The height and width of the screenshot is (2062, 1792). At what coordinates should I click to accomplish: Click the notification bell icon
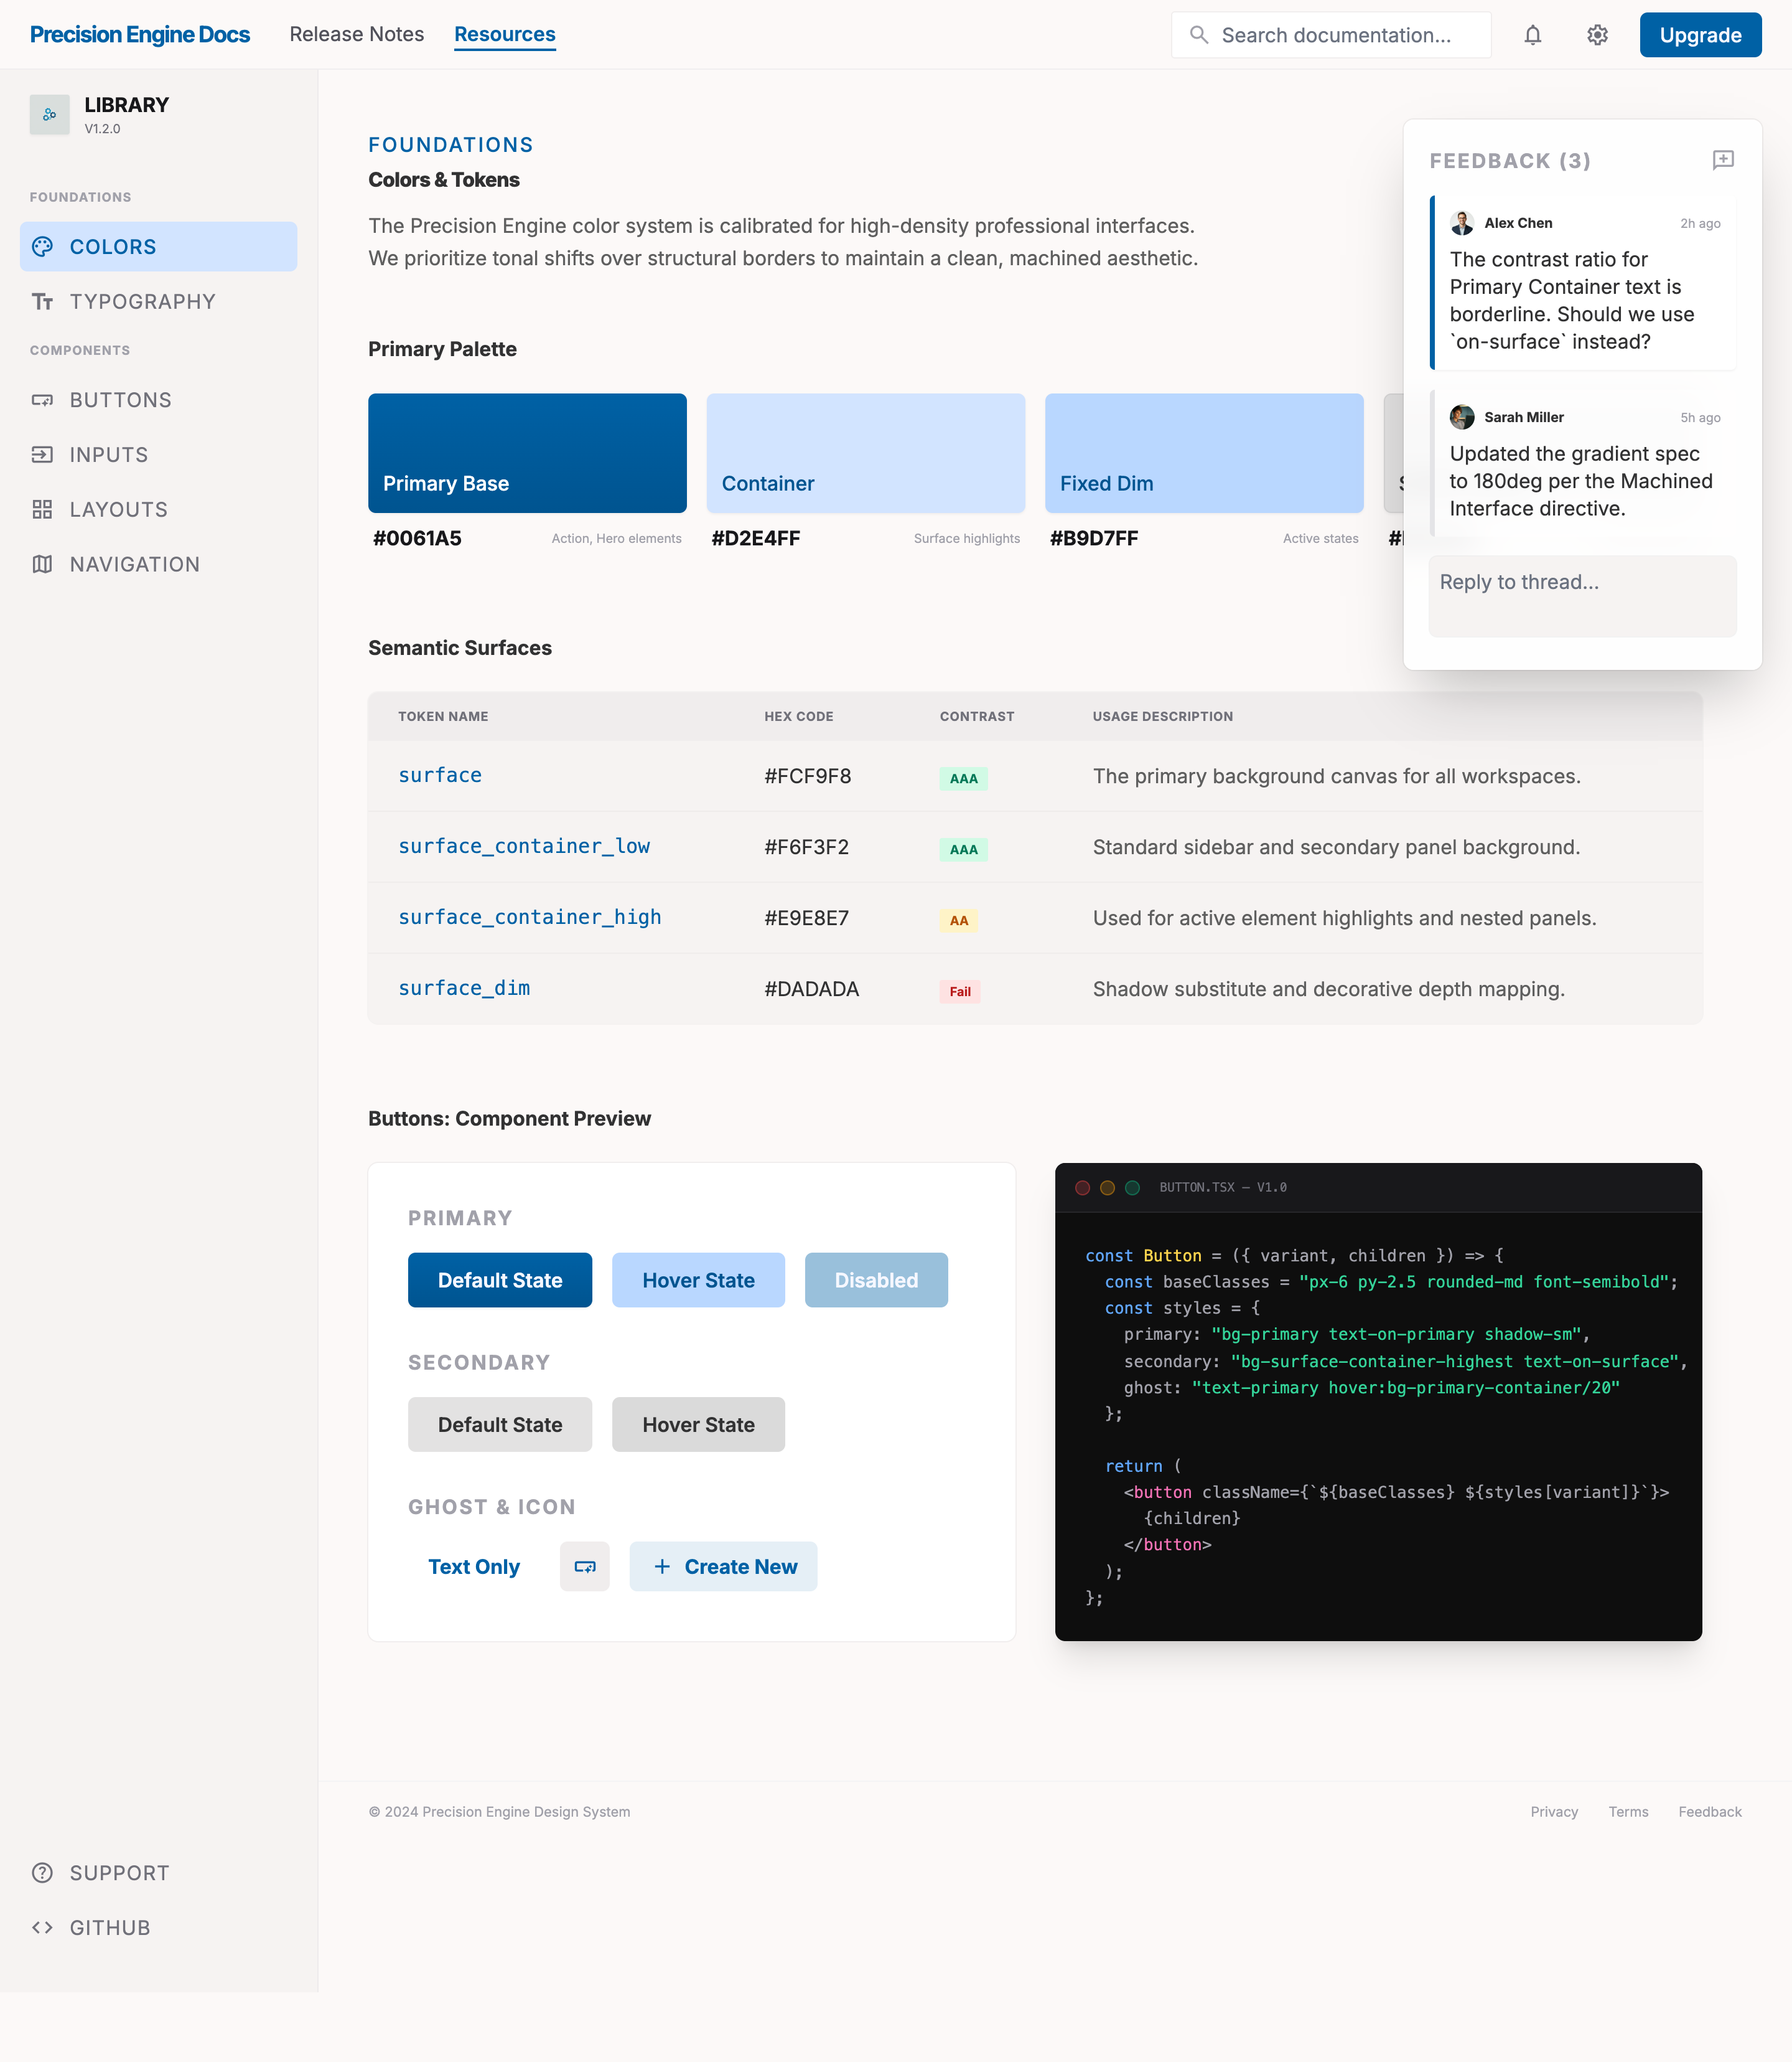coord(1532,34)
